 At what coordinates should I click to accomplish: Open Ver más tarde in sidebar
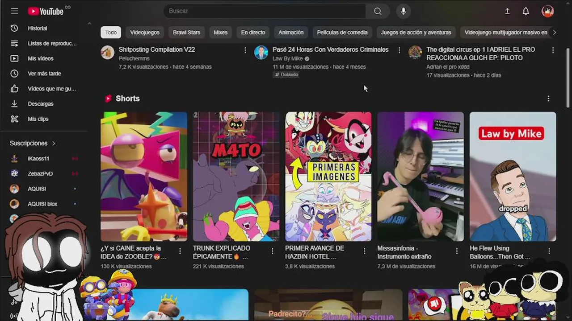click(45, 74)
